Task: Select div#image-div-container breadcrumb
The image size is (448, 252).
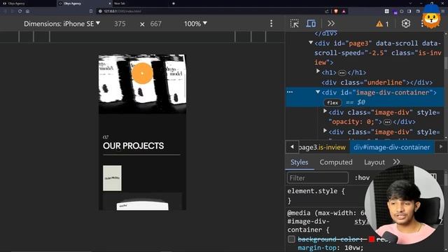Action: [x=392, y=148]
